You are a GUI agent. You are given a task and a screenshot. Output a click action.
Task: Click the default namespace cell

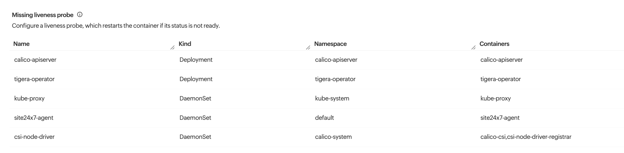(324, 118)
